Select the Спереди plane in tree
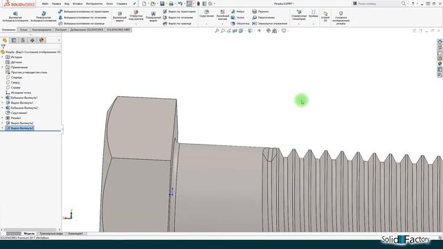The image size is (443, 249). coord(14,77)
